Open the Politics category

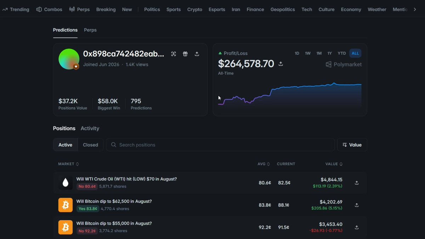click(152, 10)
